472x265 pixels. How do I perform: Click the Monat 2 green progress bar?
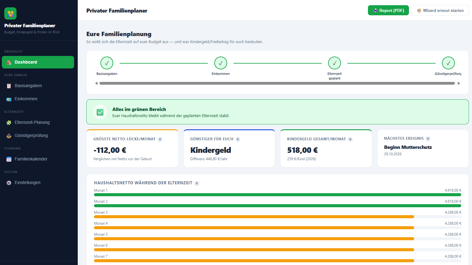pyautogui.click(x=278, y=206)
